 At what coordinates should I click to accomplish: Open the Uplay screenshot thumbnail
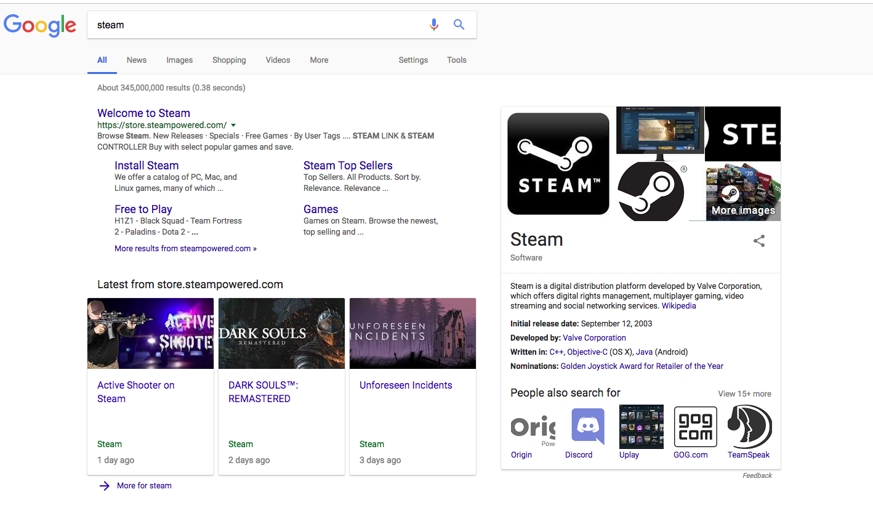[642, 427]
